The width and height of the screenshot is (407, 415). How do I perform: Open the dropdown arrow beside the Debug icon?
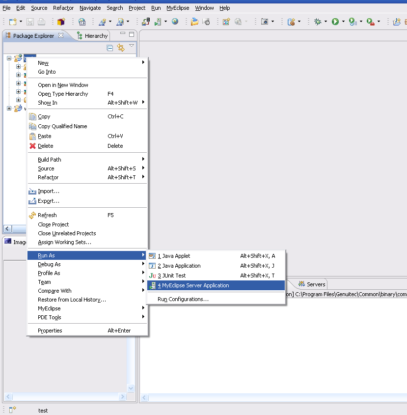326,22
